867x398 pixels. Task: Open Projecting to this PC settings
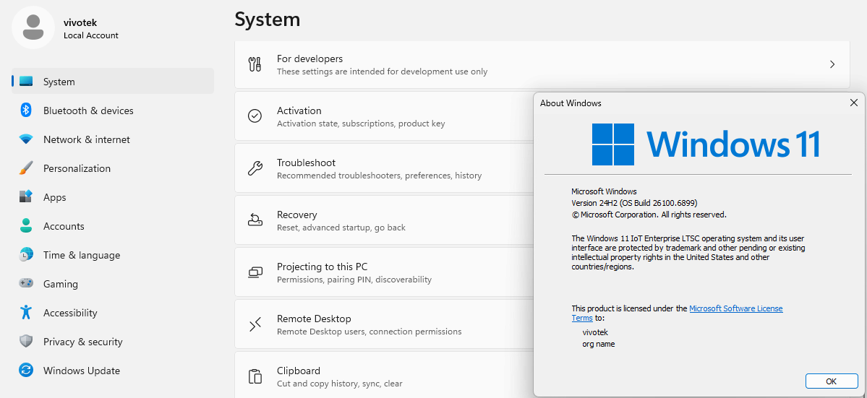pyautogui.click(x=384, y=272)
